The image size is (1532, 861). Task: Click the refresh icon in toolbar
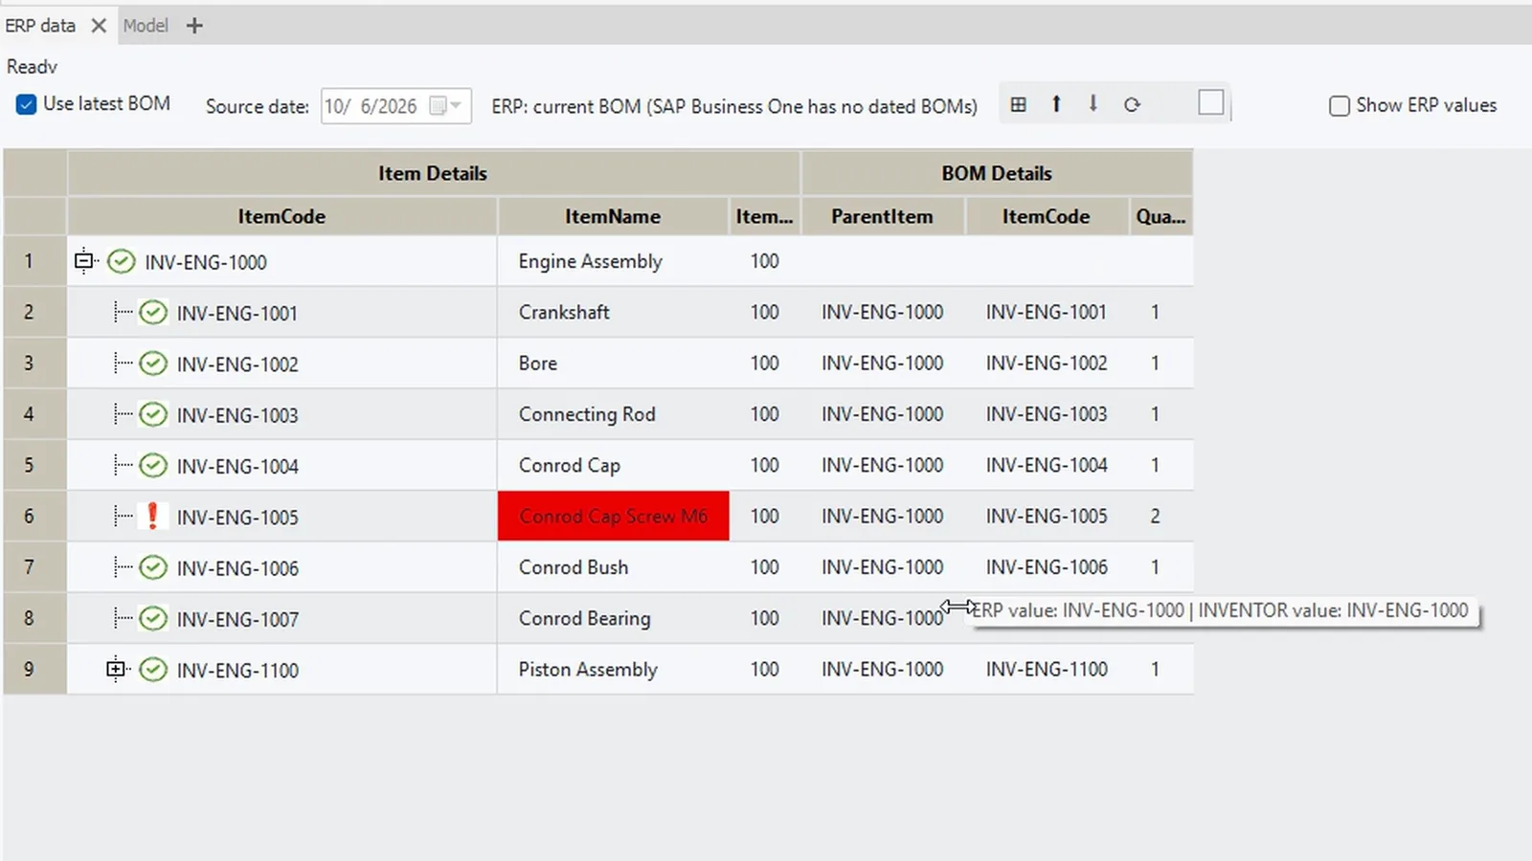[x=1132, y=104]
